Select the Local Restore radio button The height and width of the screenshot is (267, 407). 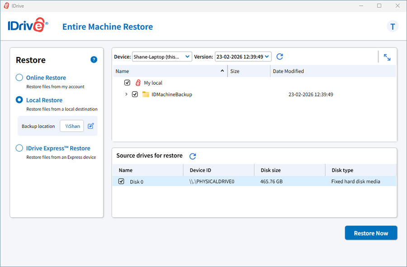click(x=19, y=100)
